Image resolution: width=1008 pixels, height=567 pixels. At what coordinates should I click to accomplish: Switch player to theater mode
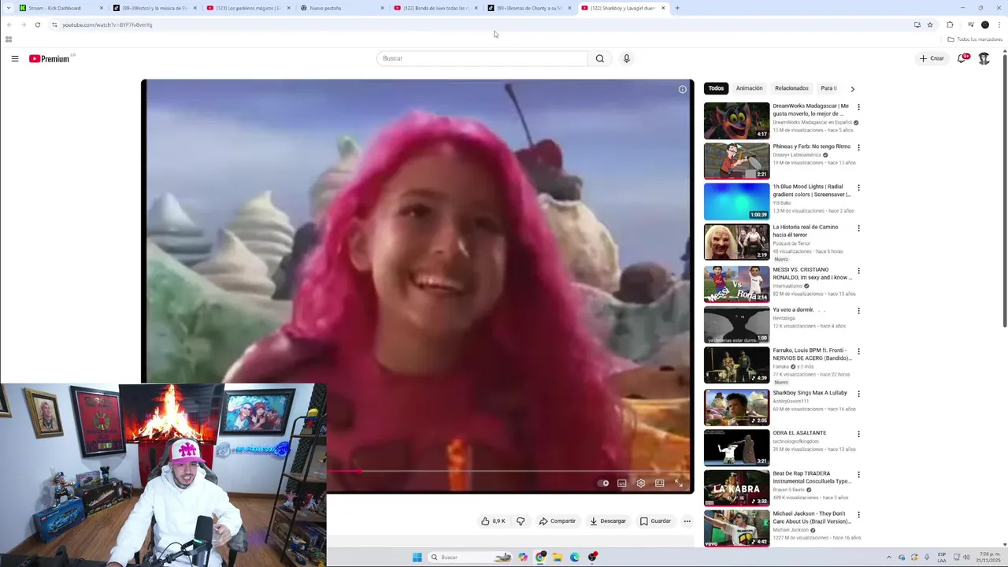tap(660, 484)
